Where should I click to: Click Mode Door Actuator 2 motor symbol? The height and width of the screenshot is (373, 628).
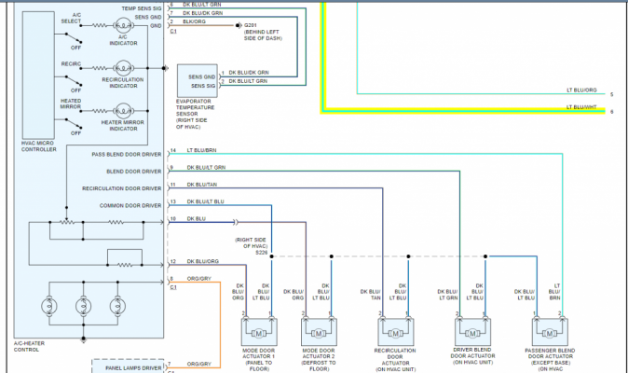pos(319,333)
